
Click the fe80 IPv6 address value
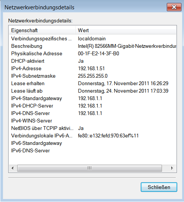click(108, 136)
